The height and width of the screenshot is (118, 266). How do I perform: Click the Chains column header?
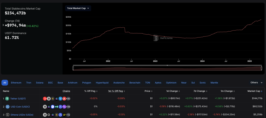click(x=66, y=91)
